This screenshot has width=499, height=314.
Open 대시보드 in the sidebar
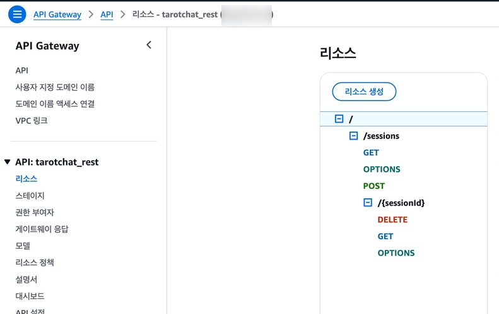[x=30, y=296]
